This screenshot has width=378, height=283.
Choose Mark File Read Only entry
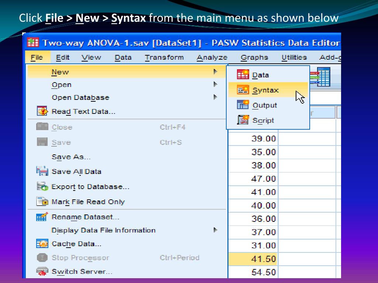(127, 202)
